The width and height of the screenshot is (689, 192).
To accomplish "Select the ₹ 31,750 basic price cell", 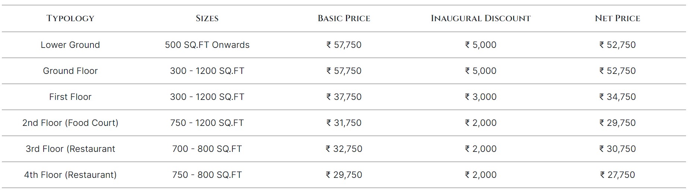I will coord(344,123).
